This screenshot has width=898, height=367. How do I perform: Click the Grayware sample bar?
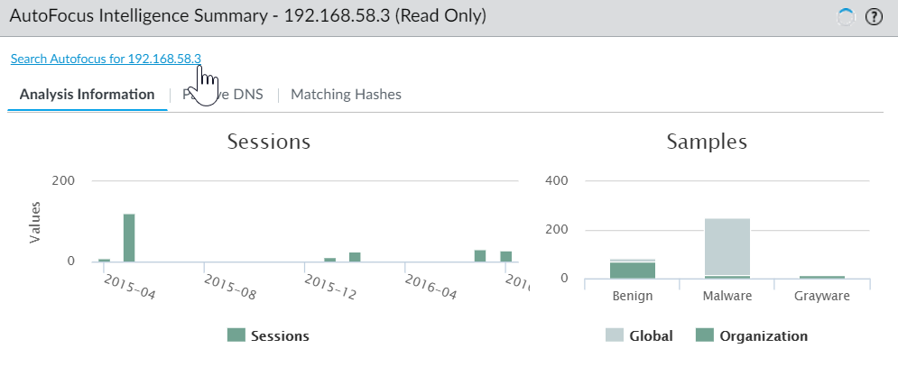pyautogui.click(x=821, y=277)
